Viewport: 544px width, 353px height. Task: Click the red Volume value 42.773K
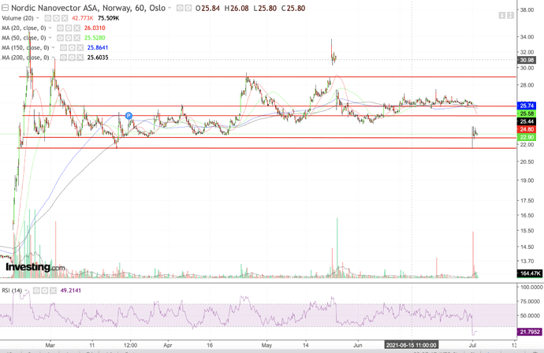pyautogui.click(x=82, y=18)
